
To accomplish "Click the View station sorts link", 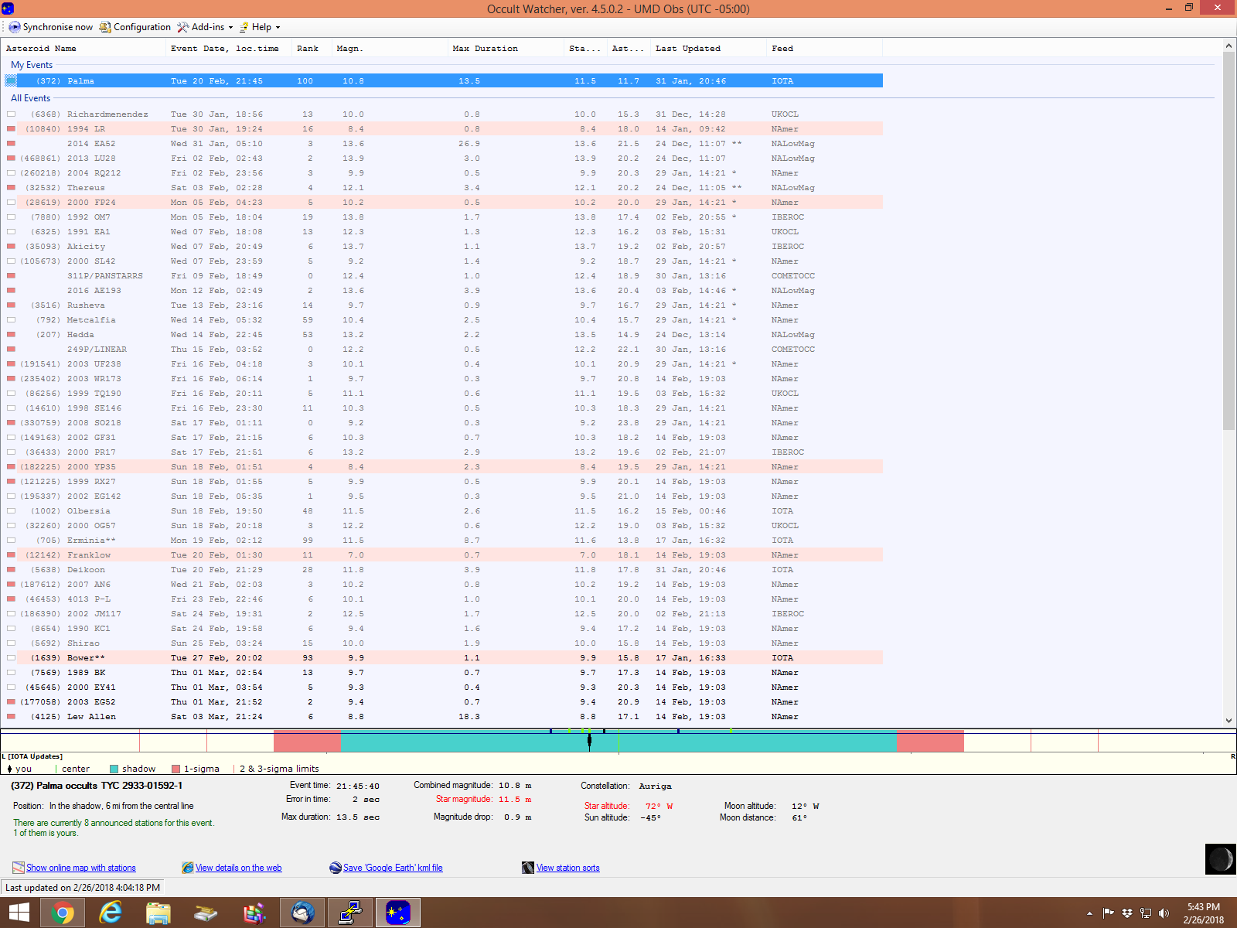I will 567,868.
